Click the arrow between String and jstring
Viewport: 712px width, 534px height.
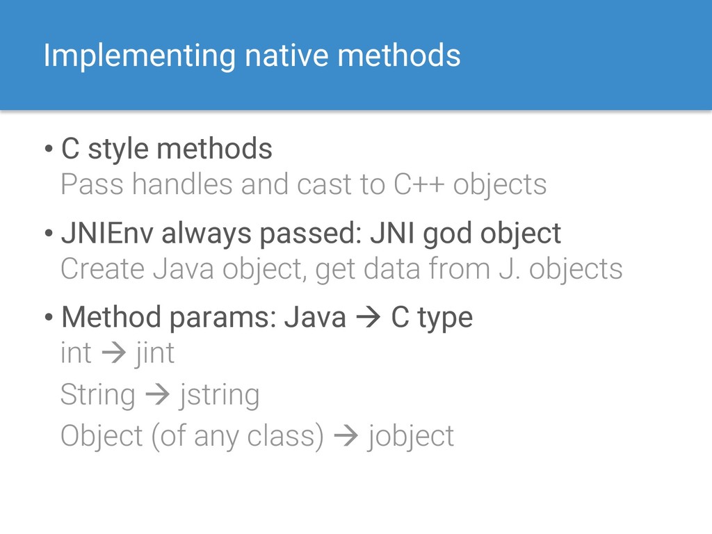tap(158, 394)
